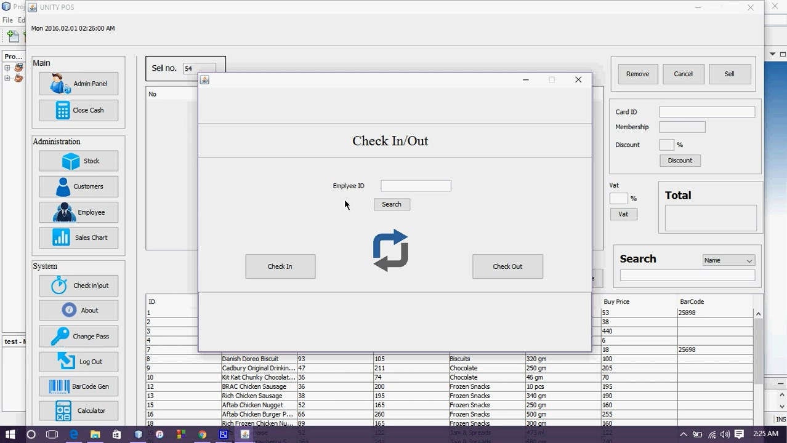
Task: Open the Stock management panel
Action: [x=78, y=161]
